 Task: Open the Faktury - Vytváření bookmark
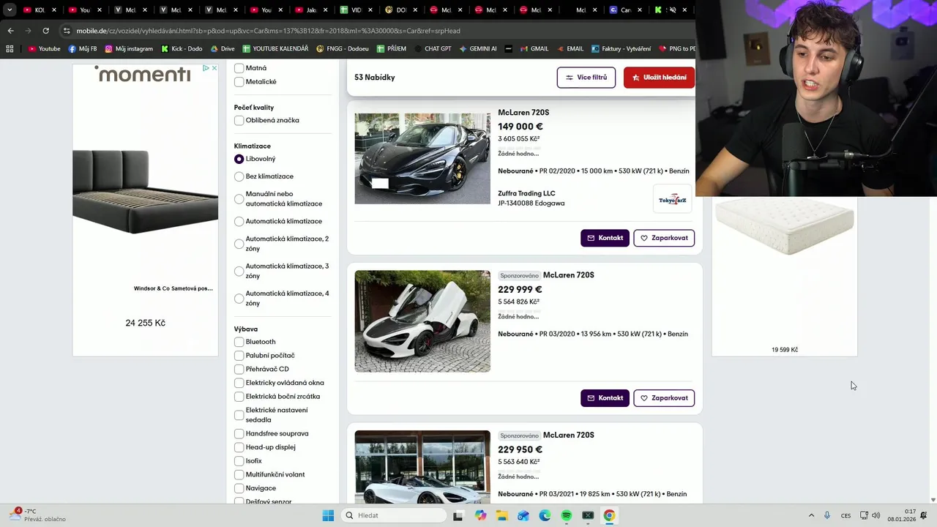(621, 49)
